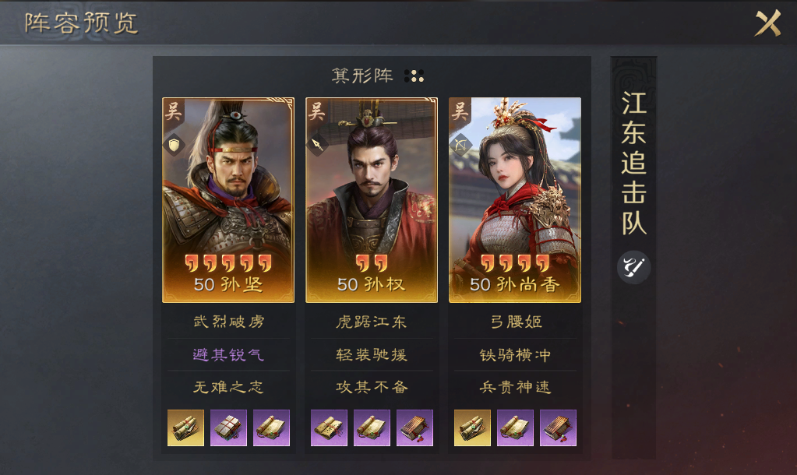Screen dimensions: 797x475
Task: View the 虎踞江东 skill
Action: (372, 322)
